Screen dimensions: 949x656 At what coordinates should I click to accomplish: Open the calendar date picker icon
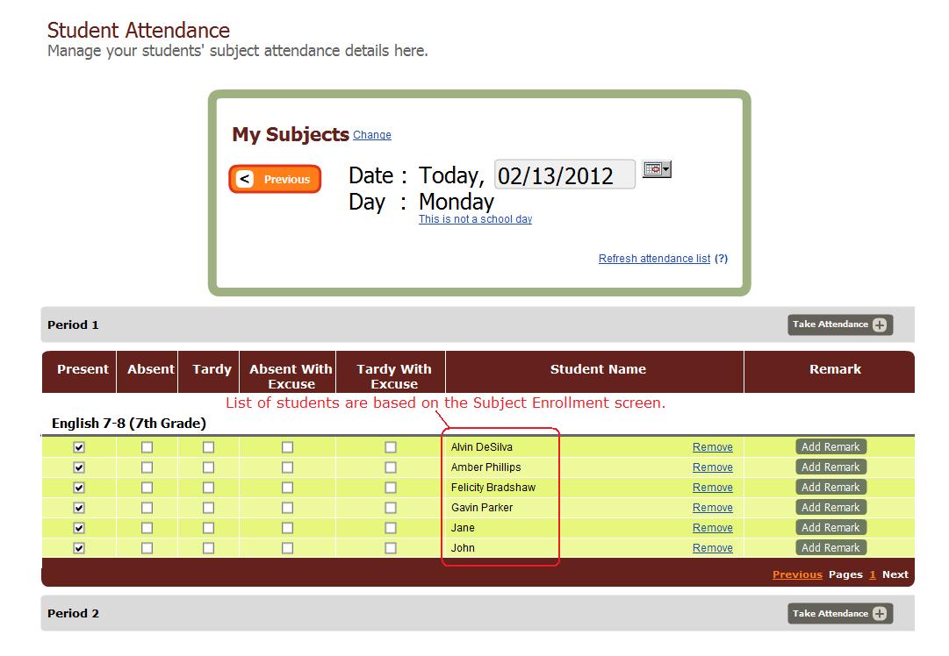tap(656, 169)
